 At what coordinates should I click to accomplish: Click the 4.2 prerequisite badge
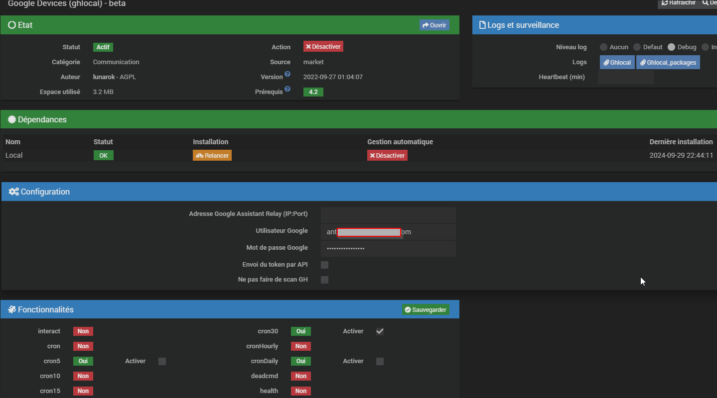tap(313, 92)
